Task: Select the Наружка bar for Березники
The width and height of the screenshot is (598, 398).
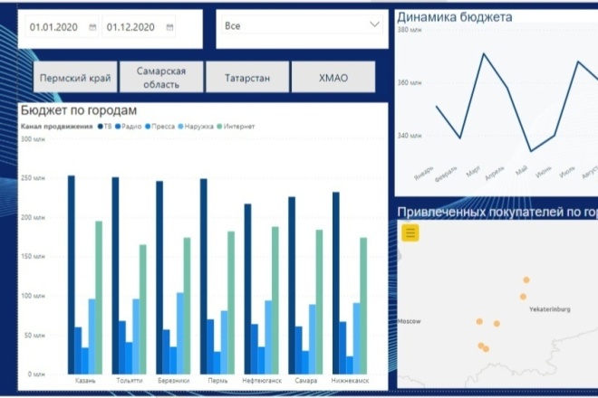Action: 180,333
